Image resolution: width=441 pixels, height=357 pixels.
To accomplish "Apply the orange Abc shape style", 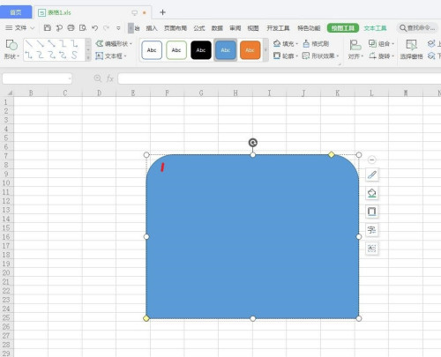I will click(250, 50).
